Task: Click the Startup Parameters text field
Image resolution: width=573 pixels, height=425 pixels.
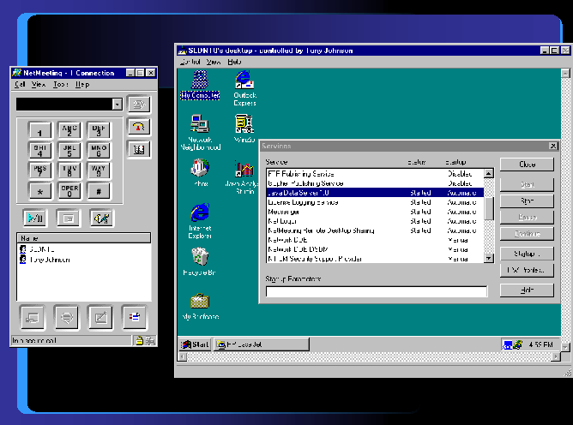Action: click(376, 291)
